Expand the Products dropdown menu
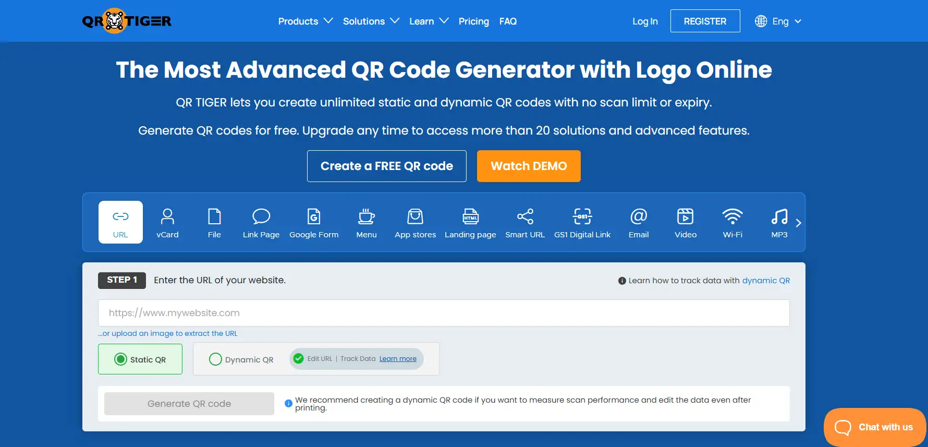Viewport: 928px width, 447px height. [x=305, y=21]
